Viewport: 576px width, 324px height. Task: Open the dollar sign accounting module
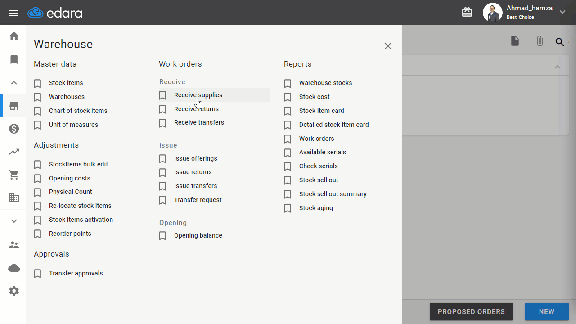14,129
